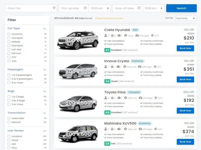Click Manual gear icon on Toyota Etios

126,98
